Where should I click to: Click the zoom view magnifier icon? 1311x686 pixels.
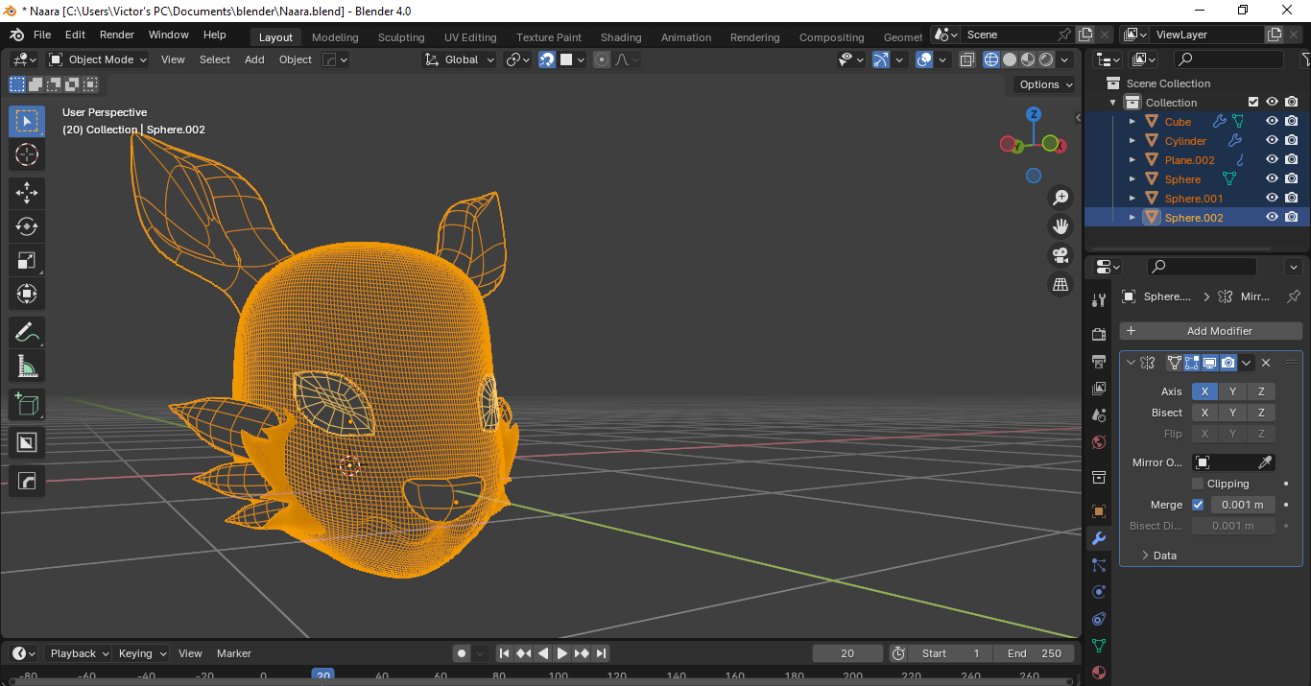(1061, 198)
